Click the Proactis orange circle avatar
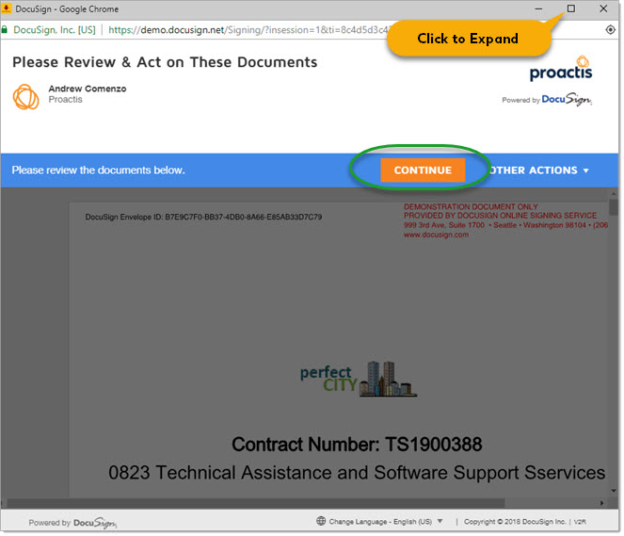This screenshot has height=536, width=624. pos(25,97)
